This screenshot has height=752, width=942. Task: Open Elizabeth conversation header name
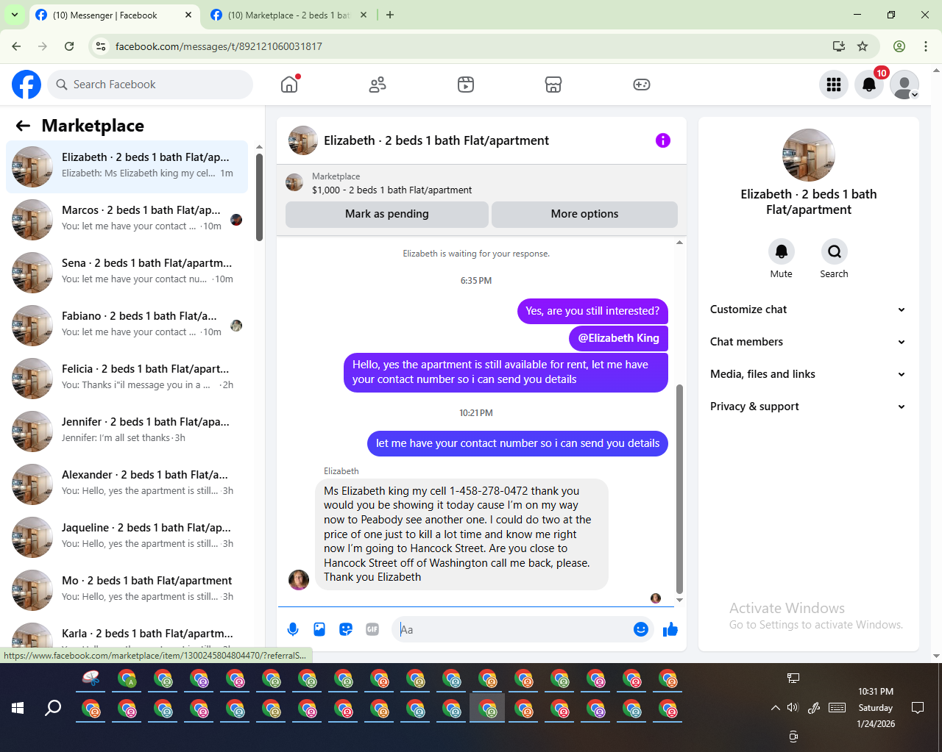(x=436, y=140)
